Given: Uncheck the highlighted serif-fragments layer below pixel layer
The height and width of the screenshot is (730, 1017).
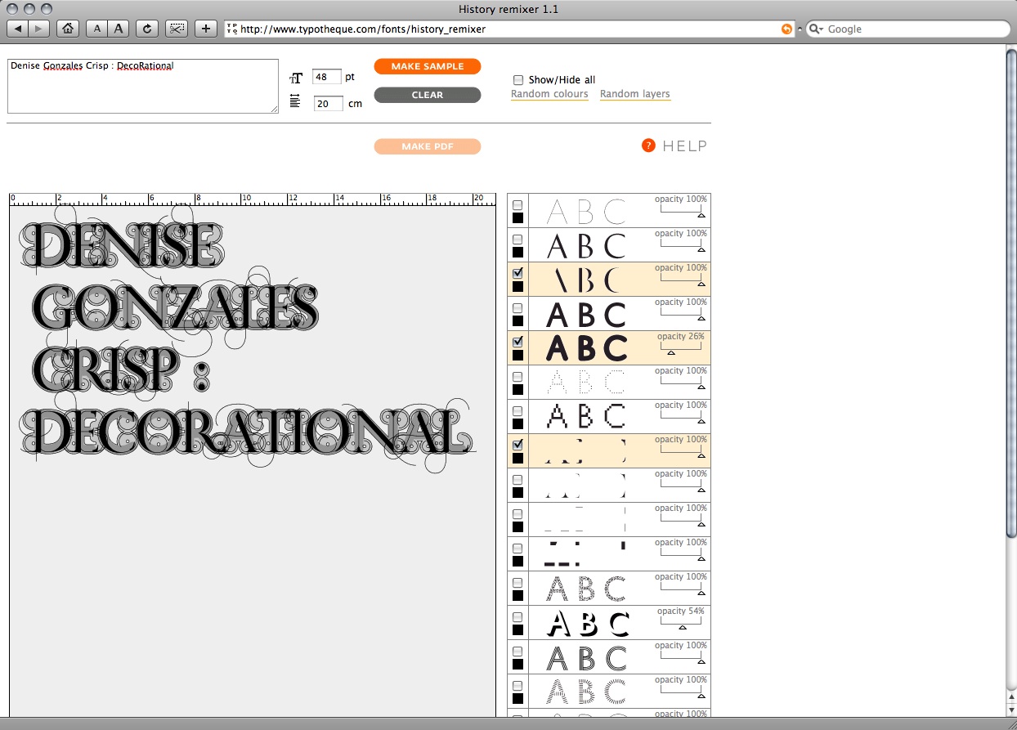Looking at the screenshot, I should click(517, 446).
